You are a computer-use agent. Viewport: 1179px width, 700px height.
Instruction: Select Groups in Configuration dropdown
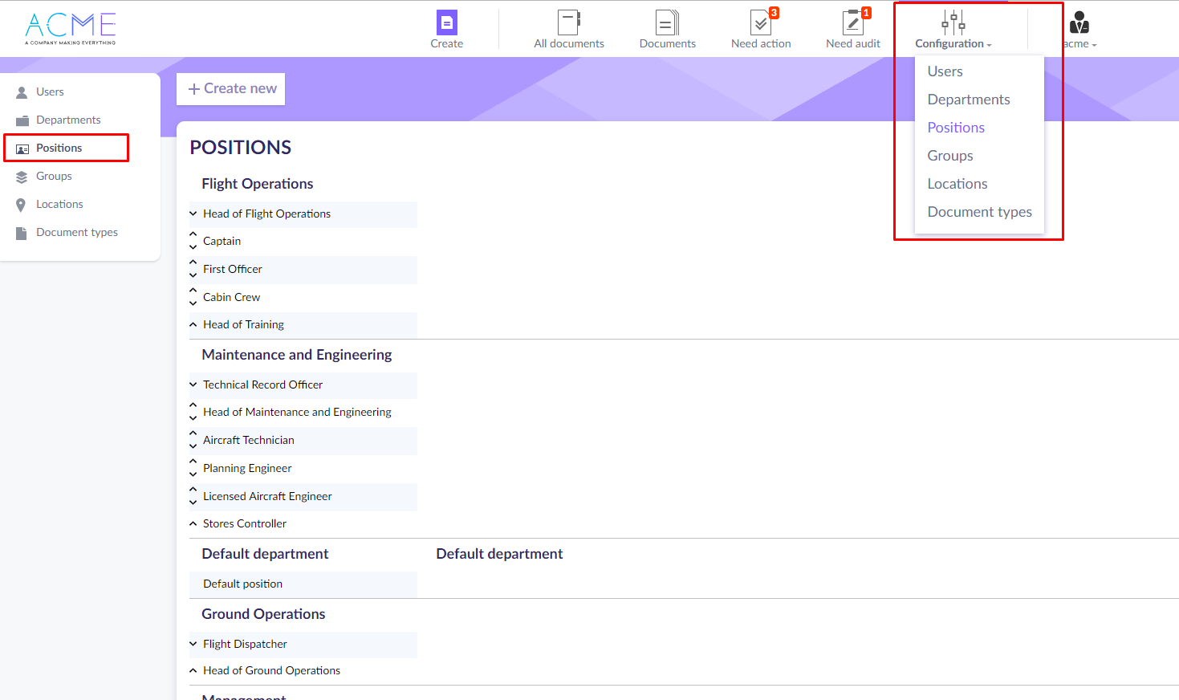click(x=949, y=156)
